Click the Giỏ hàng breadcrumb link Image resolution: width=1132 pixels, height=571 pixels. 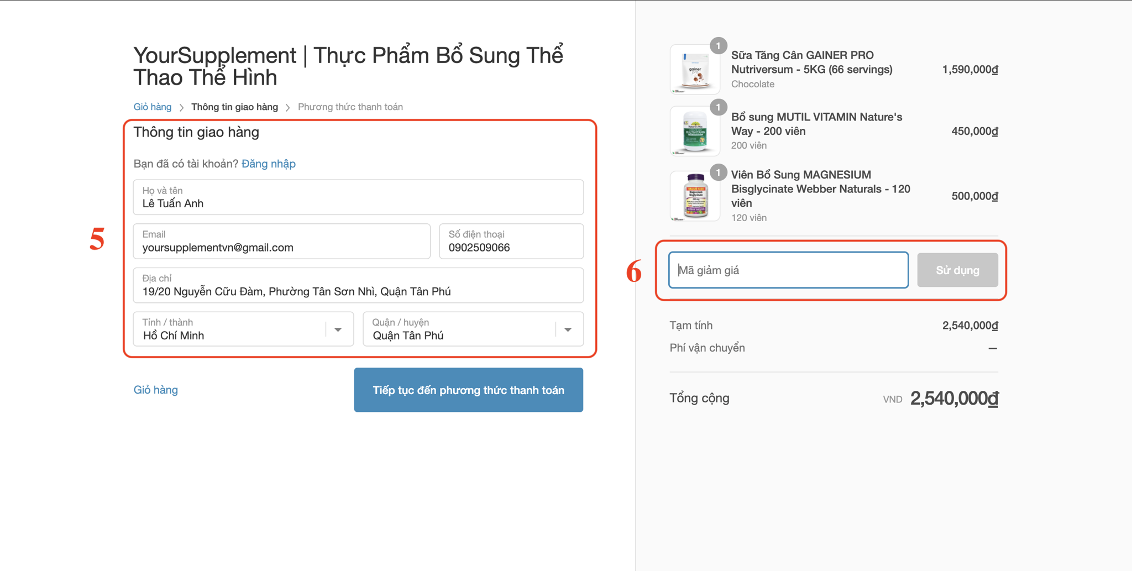click(153, 107)
